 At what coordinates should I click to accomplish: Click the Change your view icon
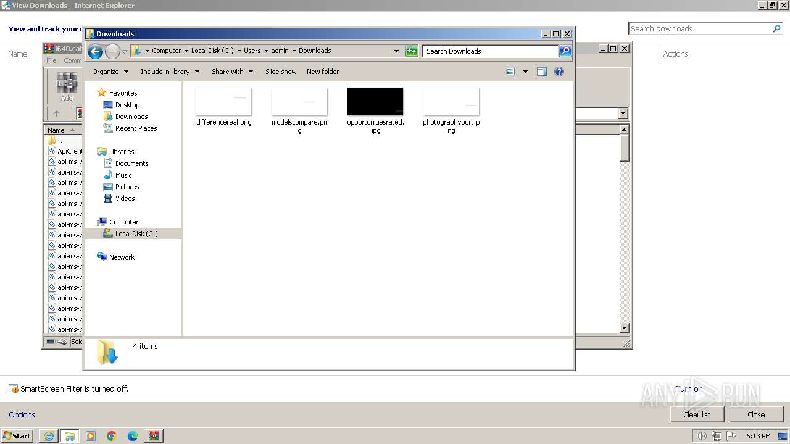510,72
